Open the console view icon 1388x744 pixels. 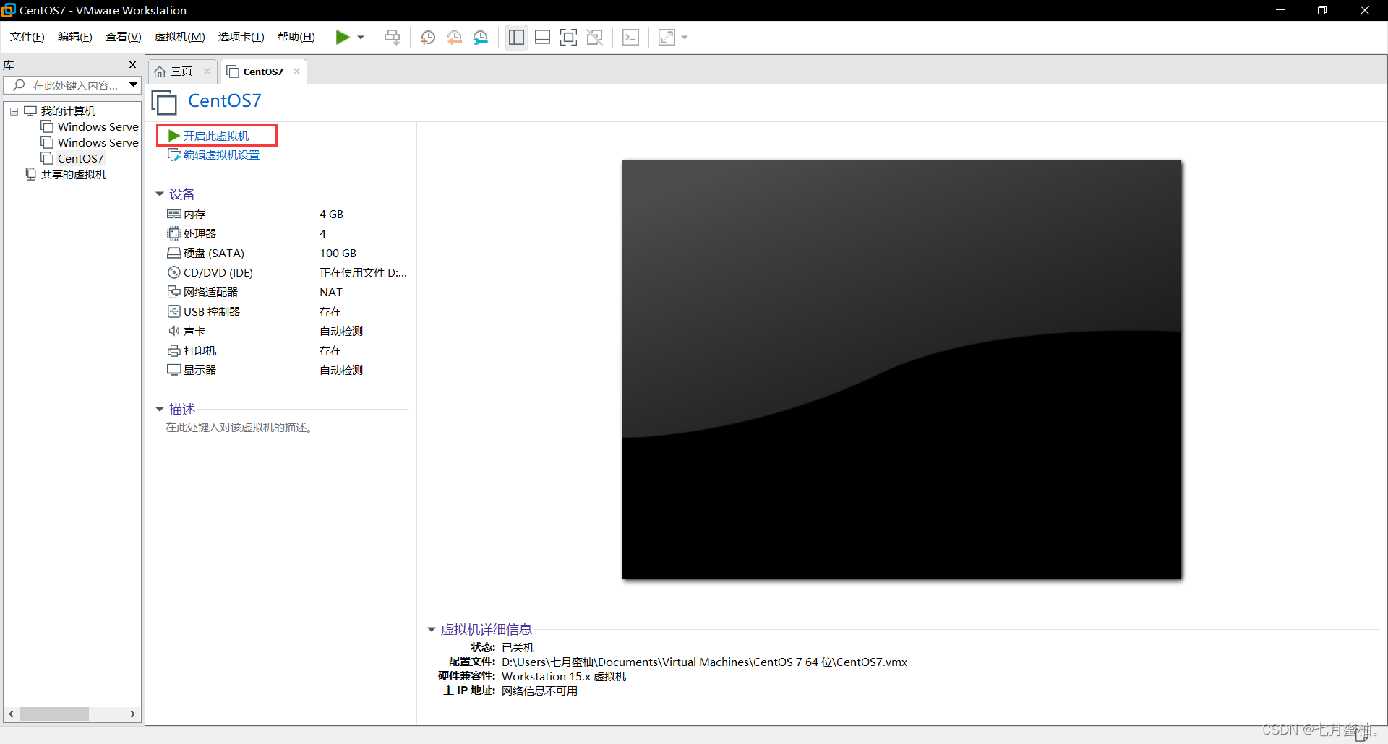[x=630, y=37]
